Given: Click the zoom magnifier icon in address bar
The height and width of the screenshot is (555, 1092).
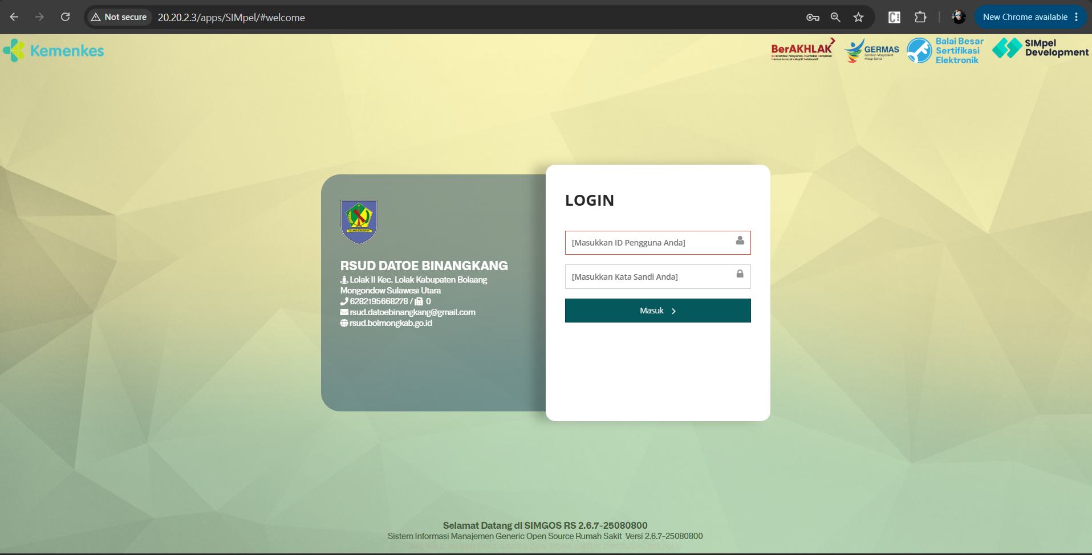Looking at the screenshot, I should (x=835, y=17).
